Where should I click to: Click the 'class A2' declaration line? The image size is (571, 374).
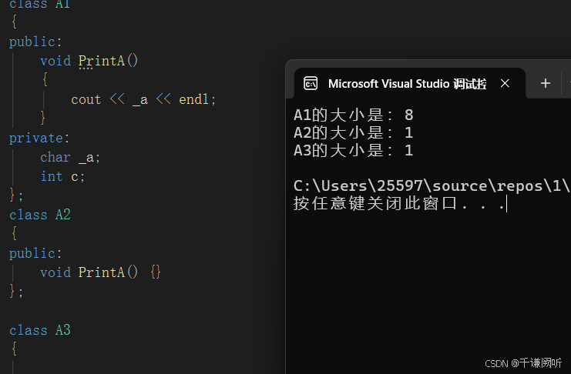click(x=40, y=215)
